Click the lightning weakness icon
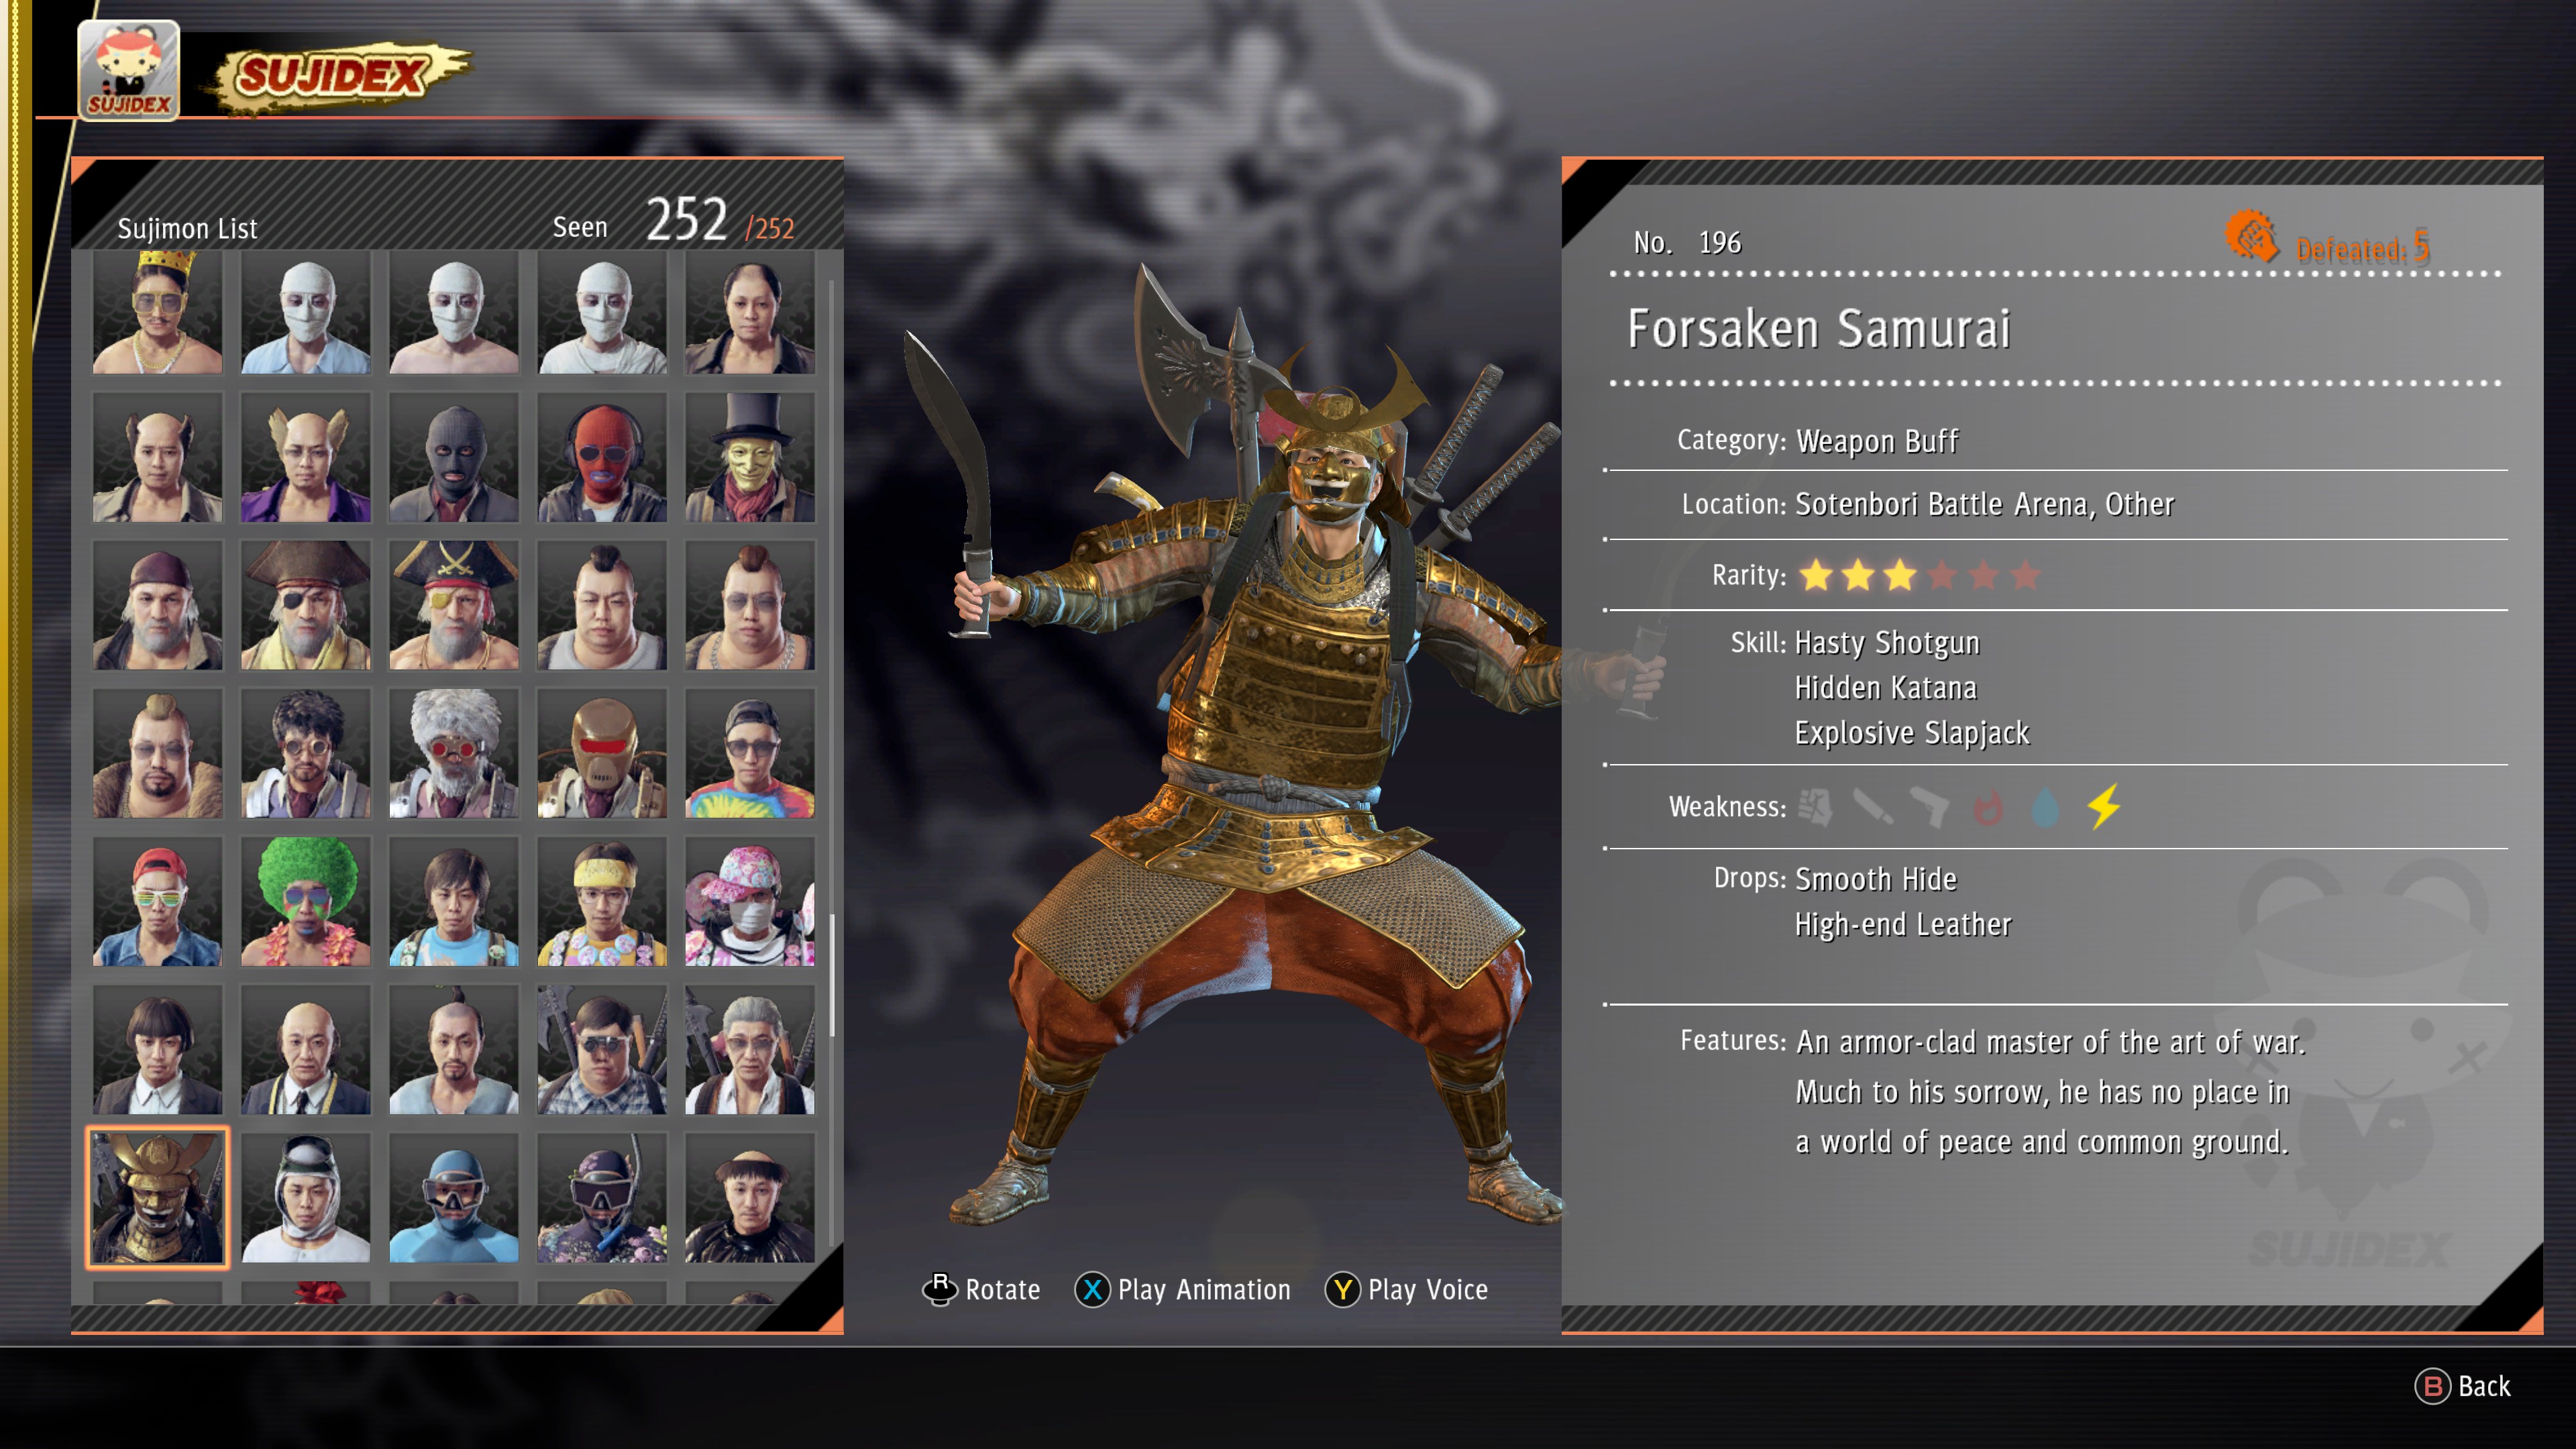The height and width of the screenshot is (1449, 2576). [x=2104, y=806]
